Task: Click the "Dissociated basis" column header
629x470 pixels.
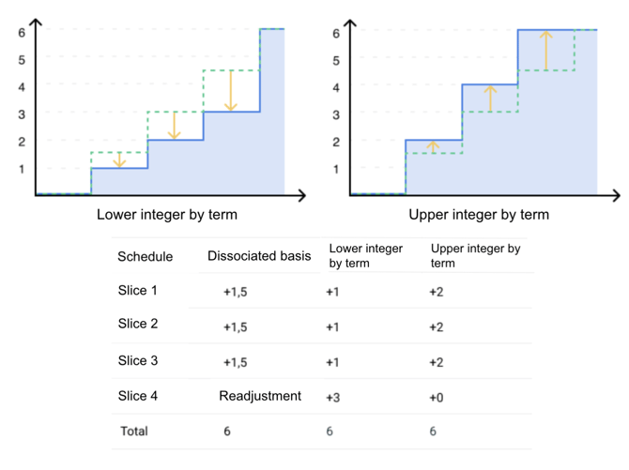Action: click(259, 257)
